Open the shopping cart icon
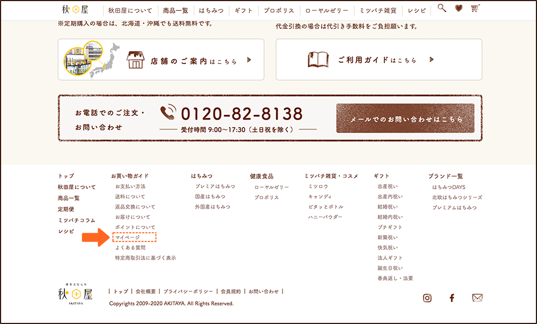Image resolution: width=537 pixels, height=324 pixels. point(475,8)
